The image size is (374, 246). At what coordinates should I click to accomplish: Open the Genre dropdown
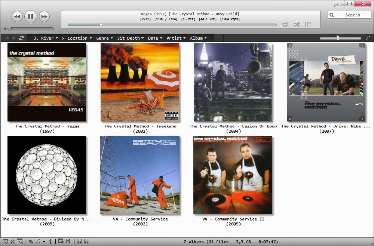coord(104,38)
